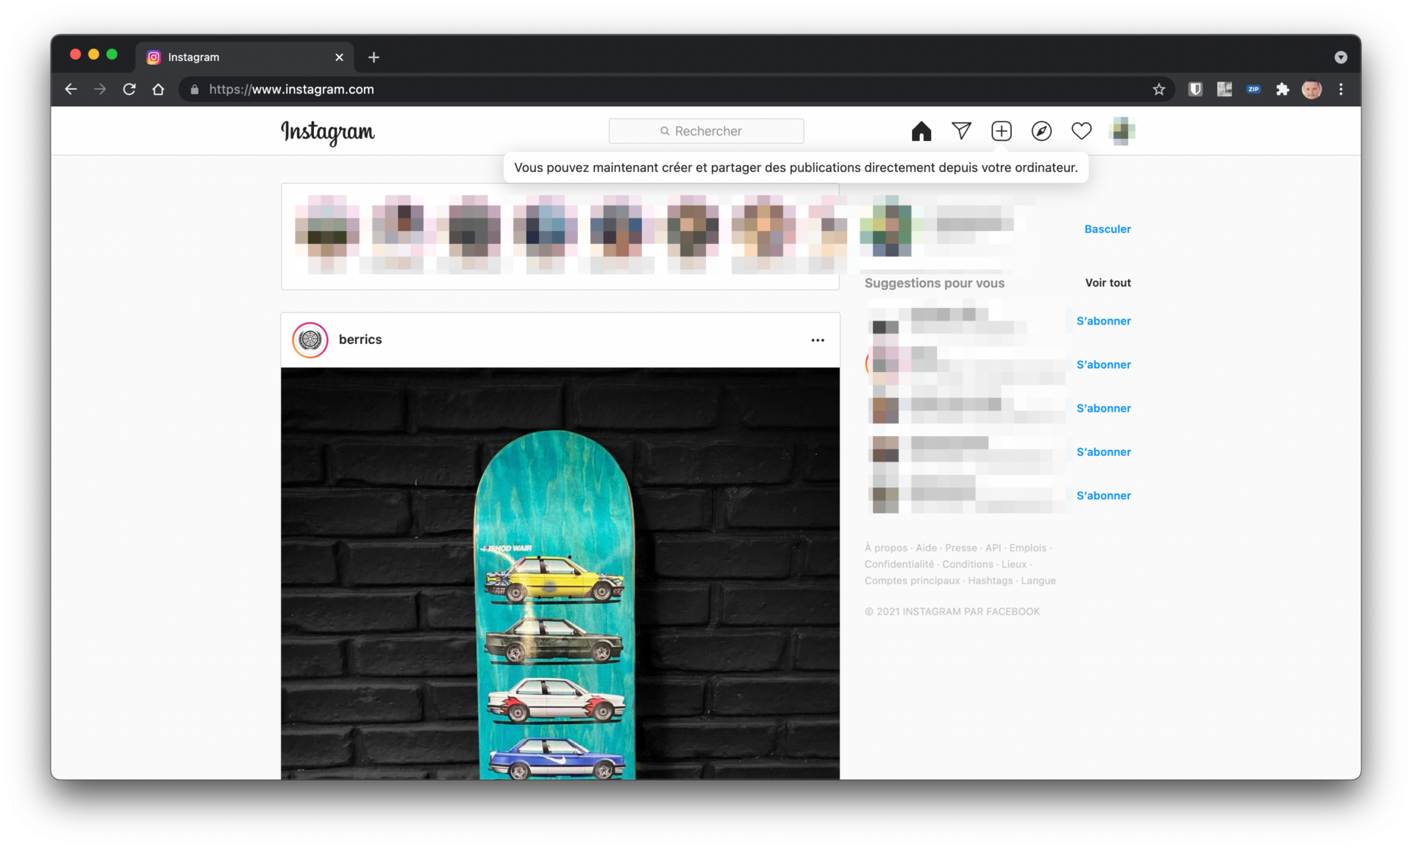Follow fifth suggested account with S'abonner
The width and height of the screenshot is (1412, 847).
pyautogui.click(x=1103, y=496)
